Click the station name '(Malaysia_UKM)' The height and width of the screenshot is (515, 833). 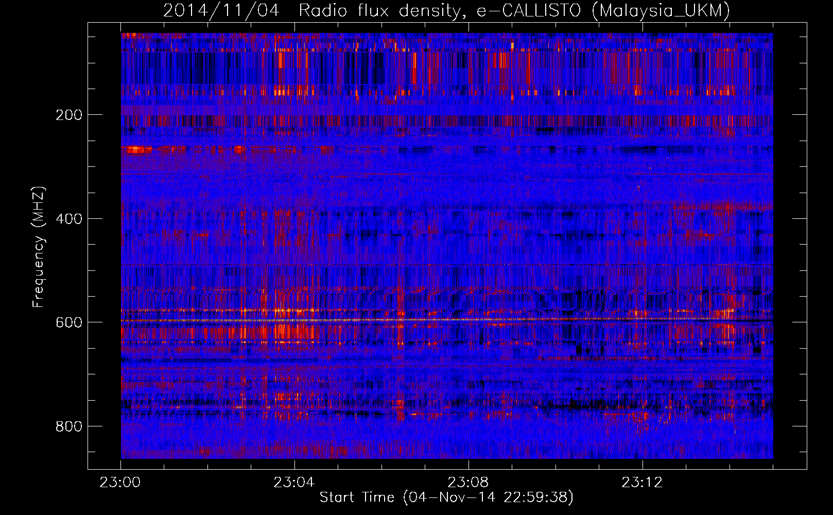click(661, 11)
